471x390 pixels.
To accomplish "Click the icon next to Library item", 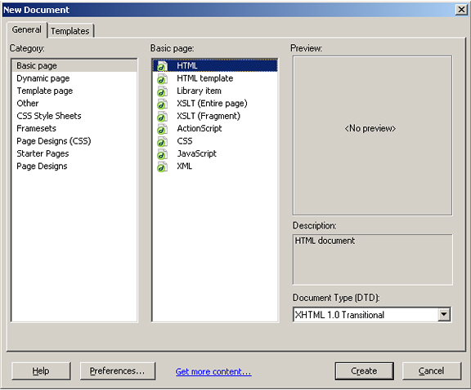I will click(x=162, y=91).
